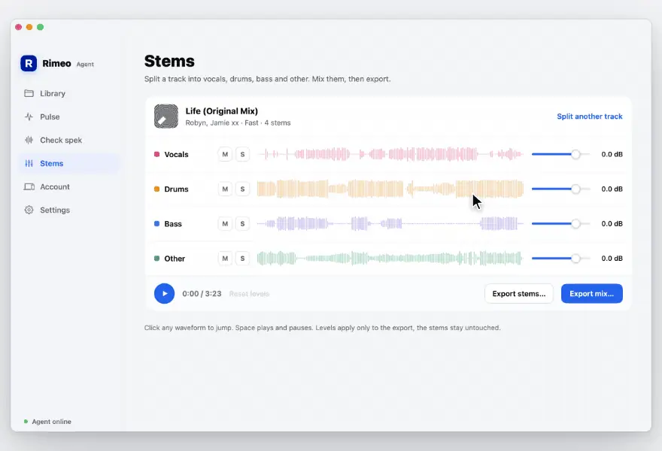
Task: Mute the Bass stem
Action: pos(225,223)
